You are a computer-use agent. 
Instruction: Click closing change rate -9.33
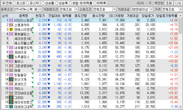(174, 66)
